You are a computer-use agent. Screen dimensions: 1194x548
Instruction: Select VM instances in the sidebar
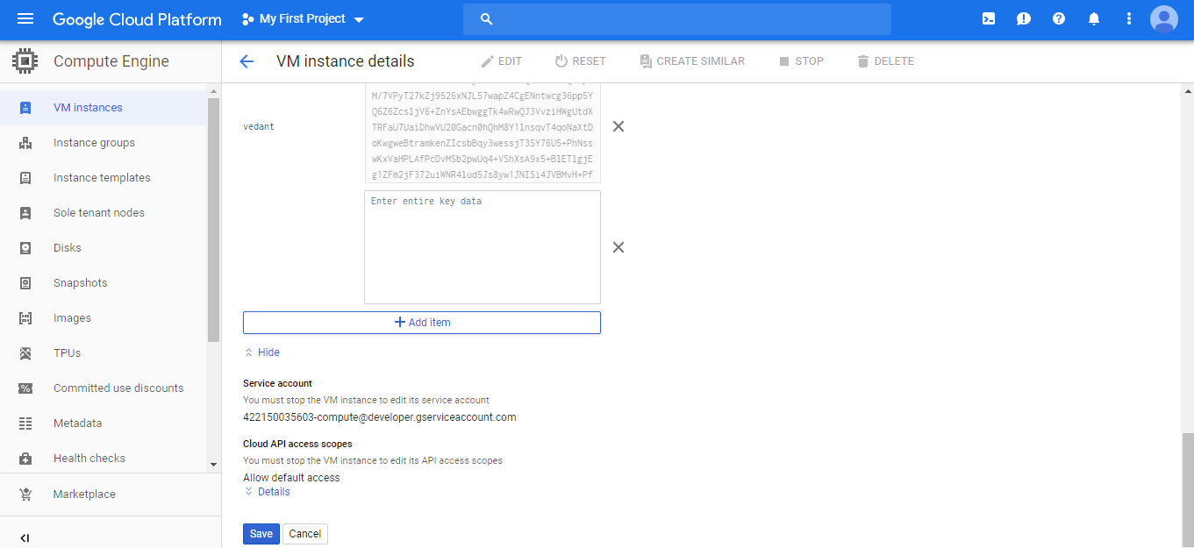click(104, 108)
